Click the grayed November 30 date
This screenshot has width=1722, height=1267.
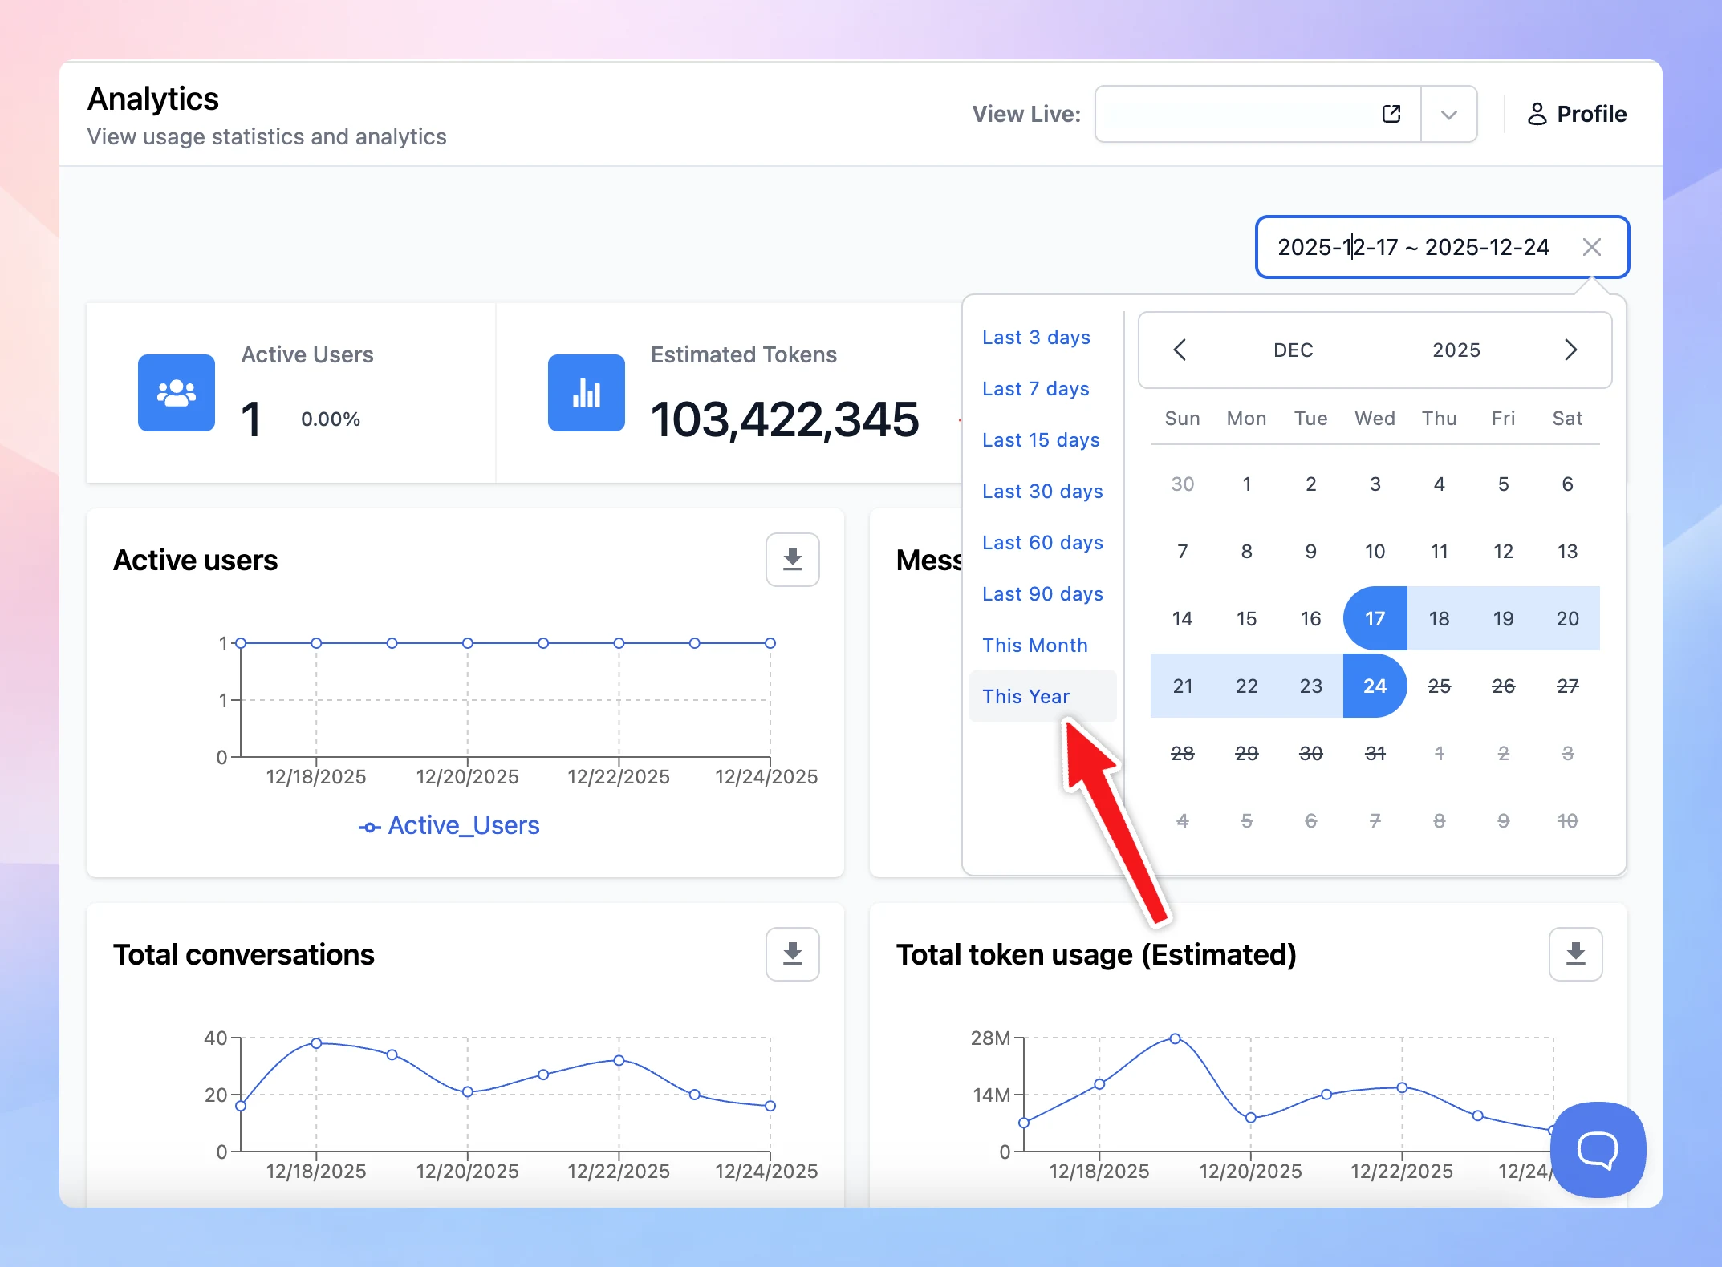[1182, 484]
